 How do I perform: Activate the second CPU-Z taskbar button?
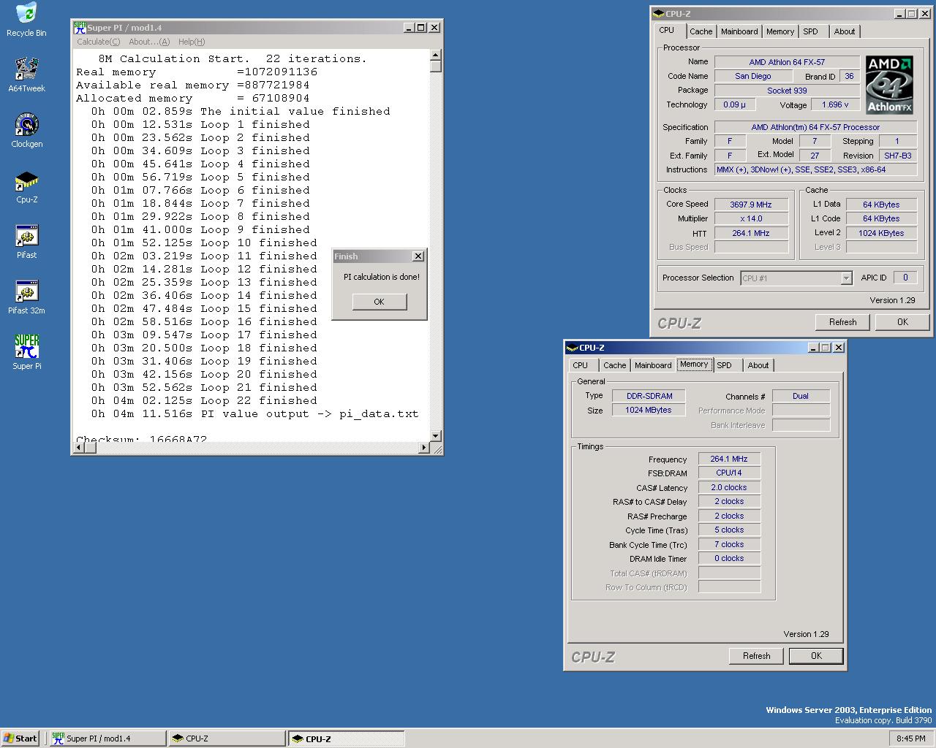click(x=346, y=739)
